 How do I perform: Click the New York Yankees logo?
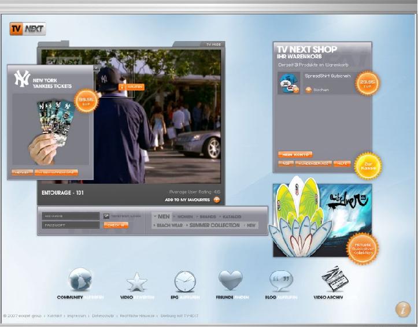coord(22,79)
